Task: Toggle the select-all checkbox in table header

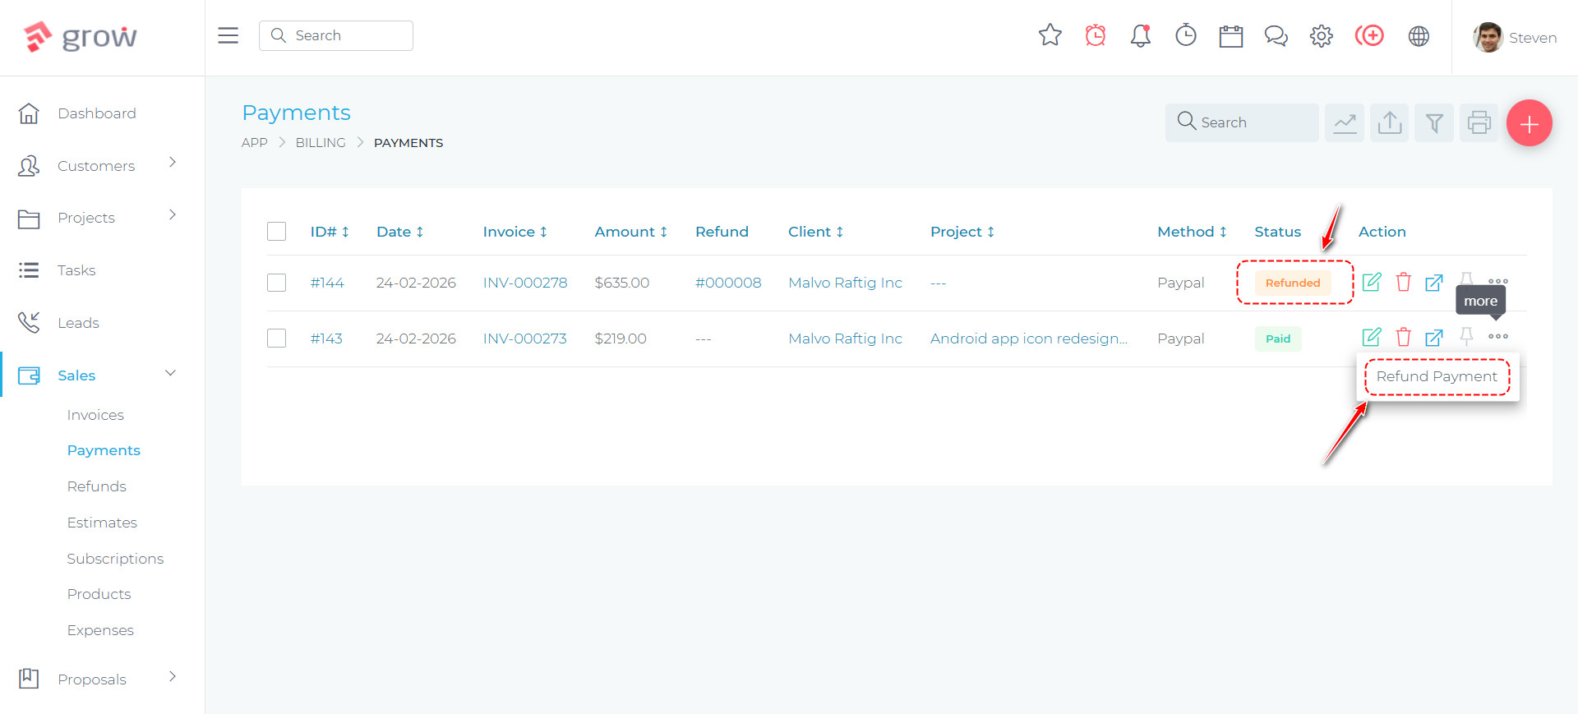Action: click(276, 232)
